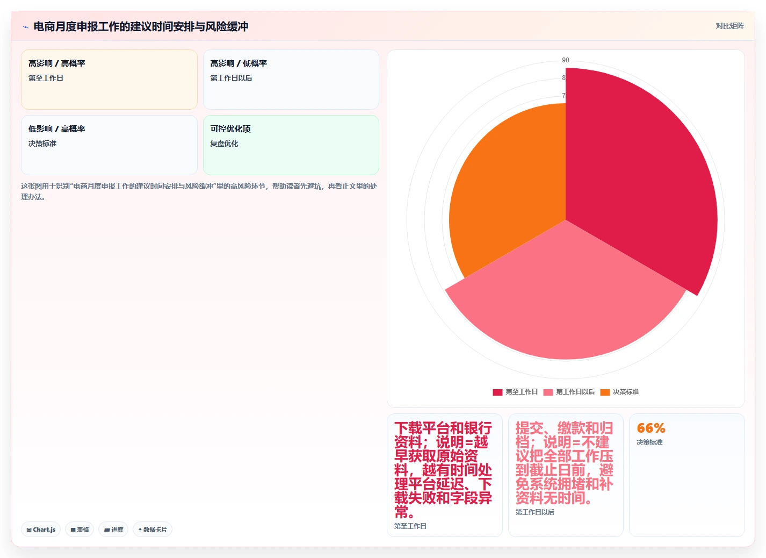Click the description paragraph starting 这张图用于识别
This screenshot has height=558, width=766.
tap(199, 191)
